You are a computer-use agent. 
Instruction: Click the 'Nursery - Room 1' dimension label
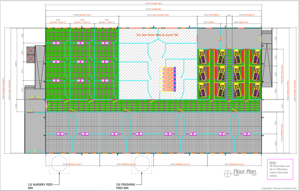58,22
